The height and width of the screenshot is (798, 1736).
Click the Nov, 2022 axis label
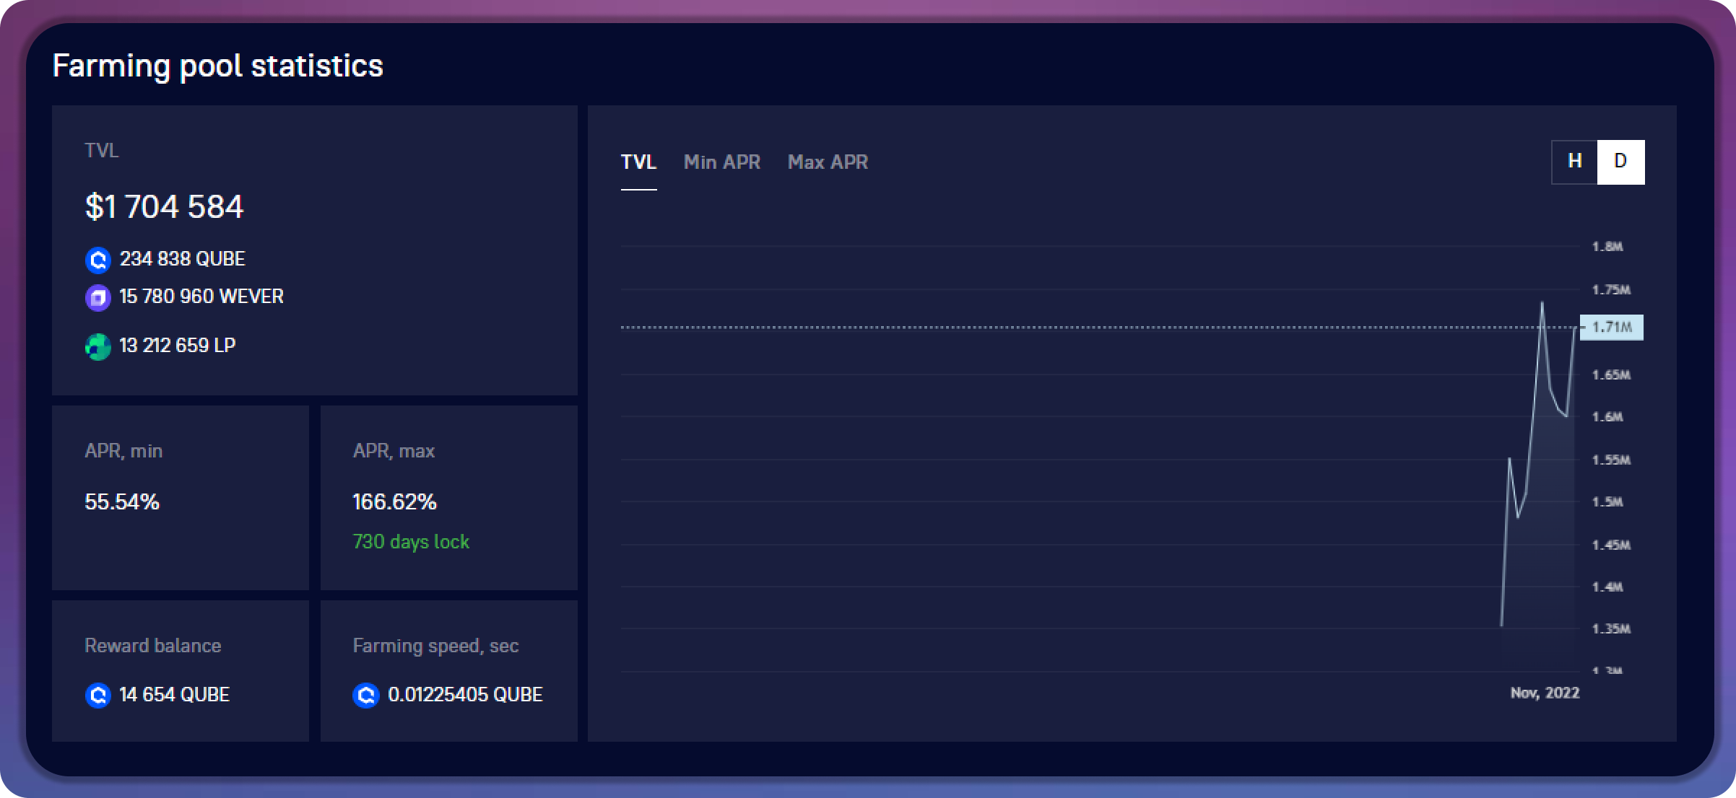coord(1545,693)
